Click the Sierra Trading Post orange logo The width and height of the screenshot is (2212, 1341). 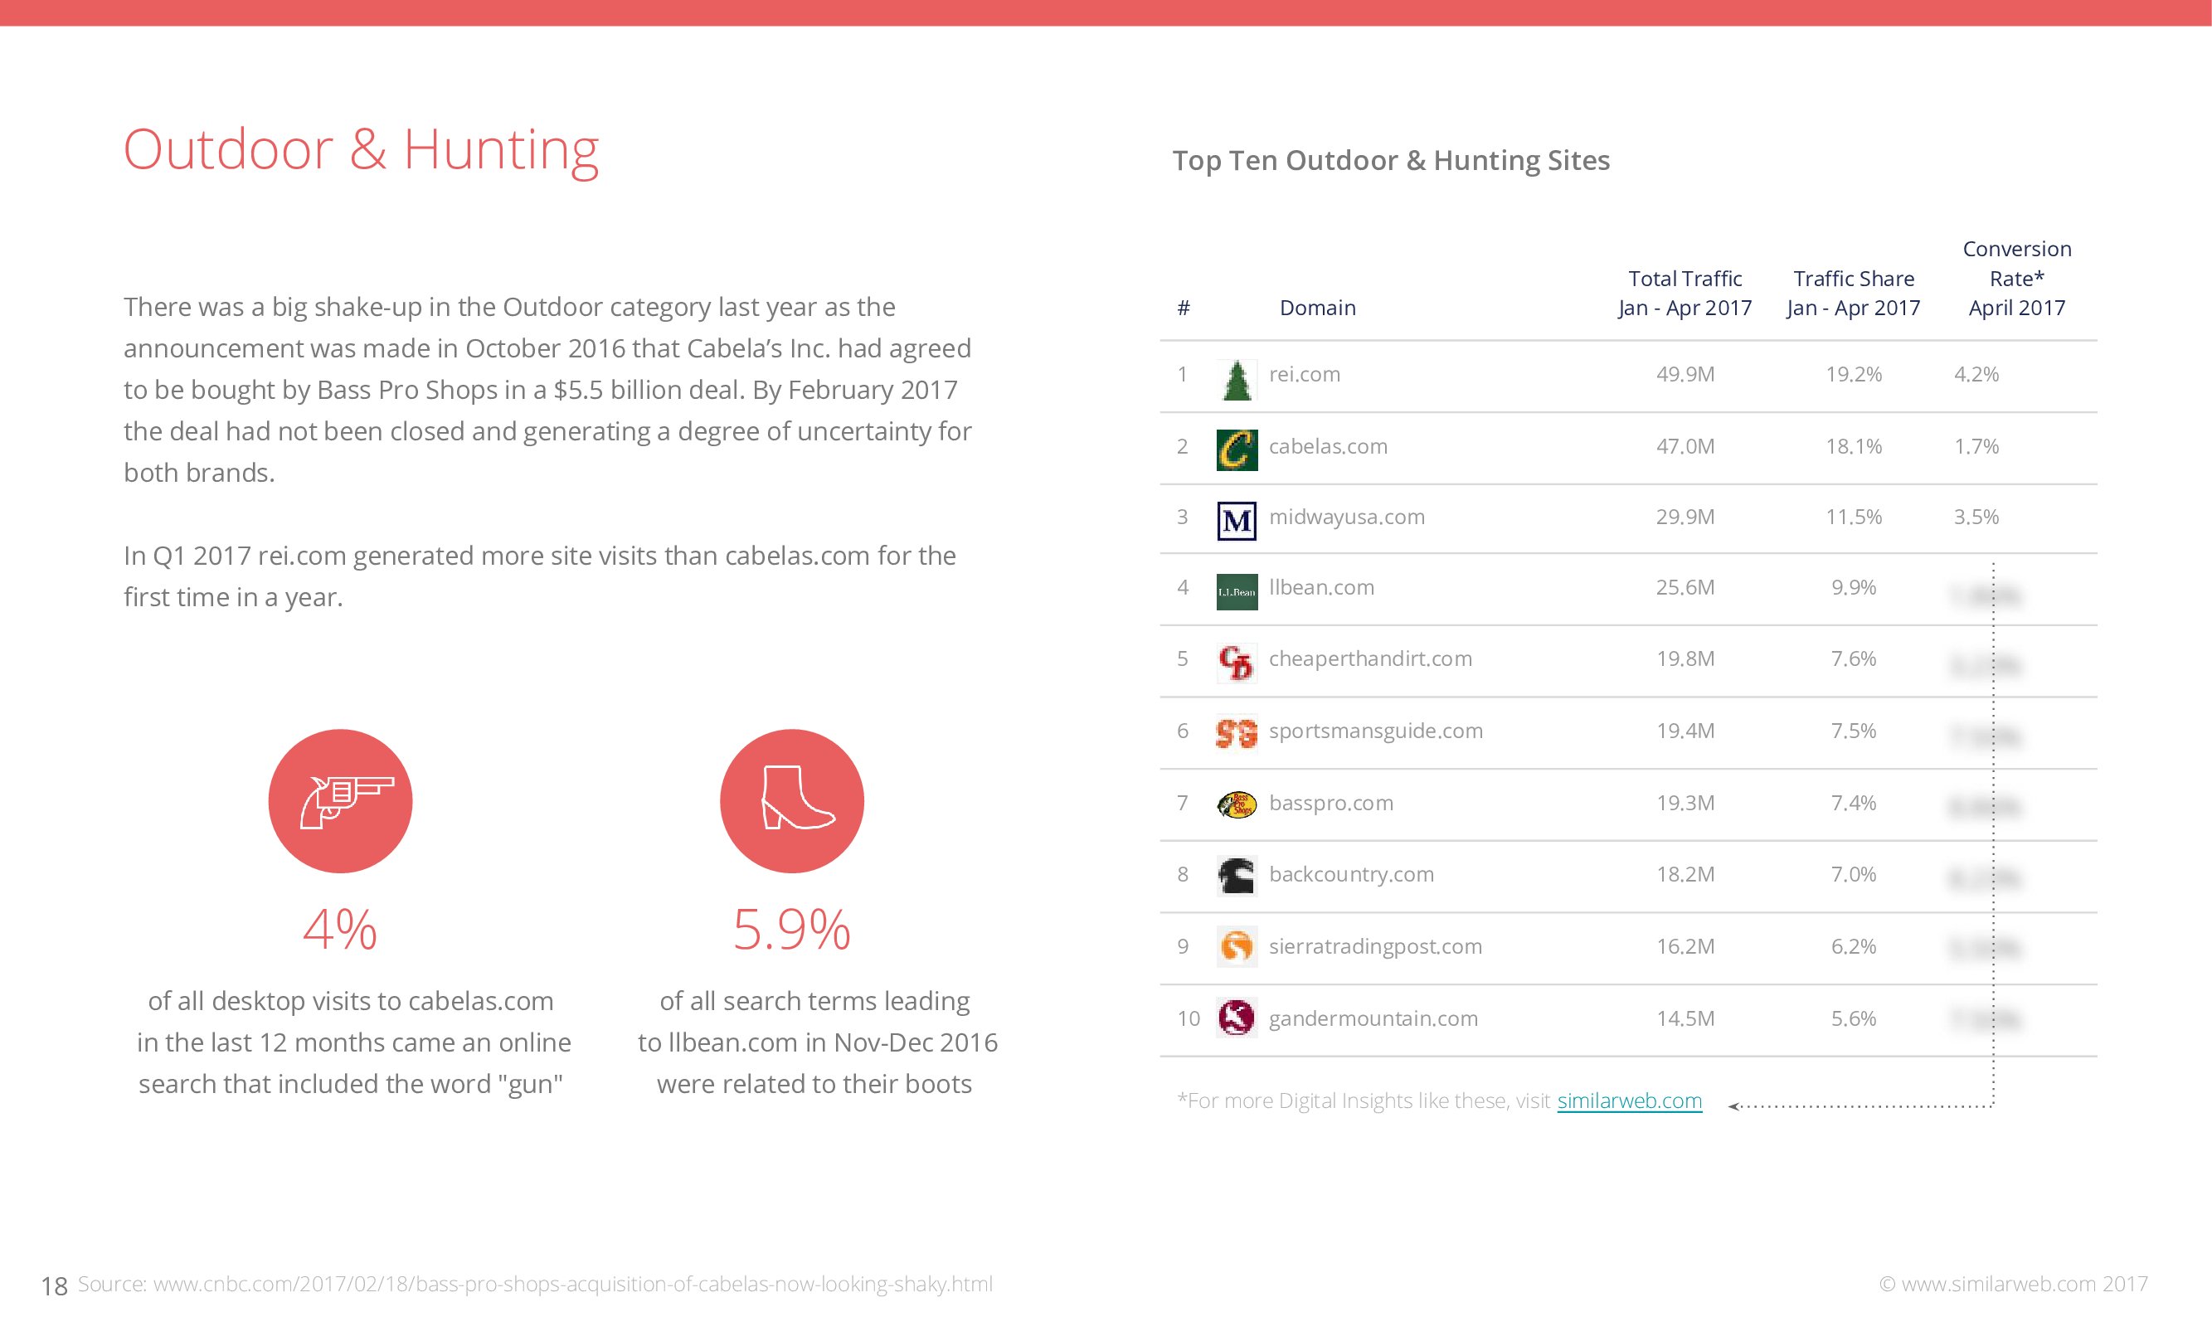[x=1236, y=946]
